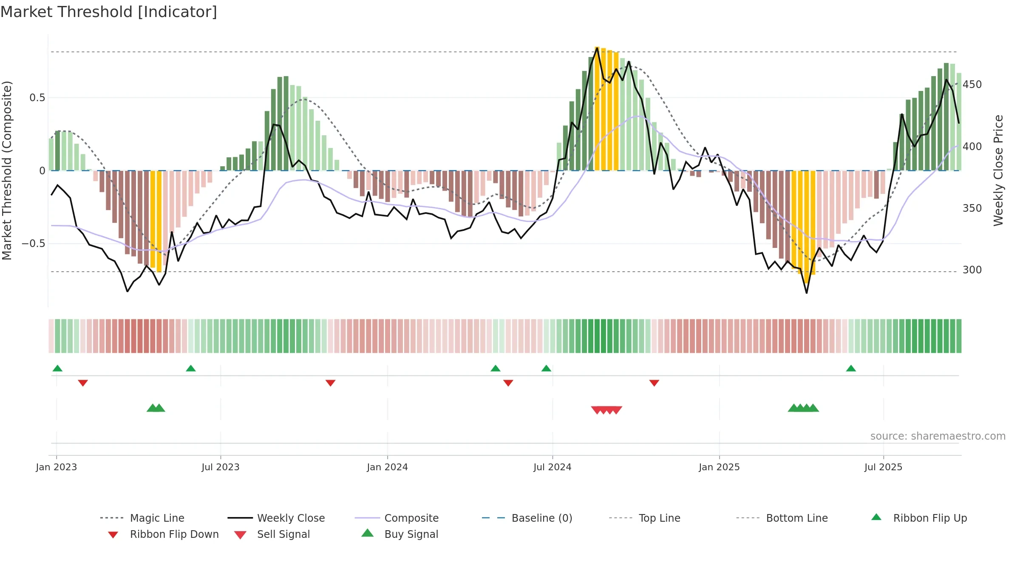Click the 450 right axis price label

[972, 85]
